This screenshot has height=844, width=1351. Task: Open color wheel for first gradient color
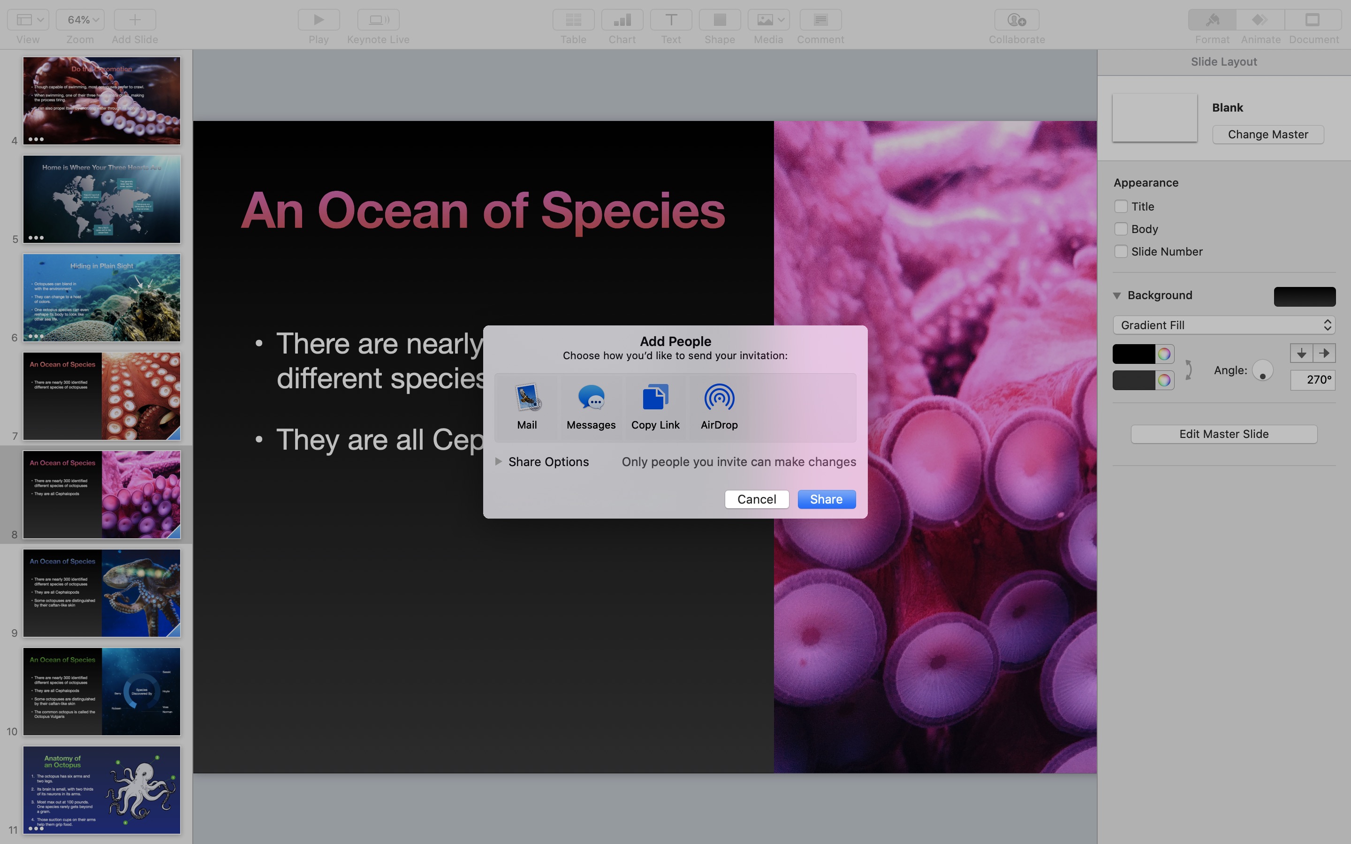1164,354
